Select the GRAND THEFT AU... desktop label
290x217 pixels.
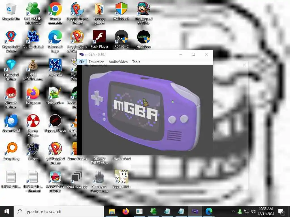pyautogui.click(x=99, y=160)
